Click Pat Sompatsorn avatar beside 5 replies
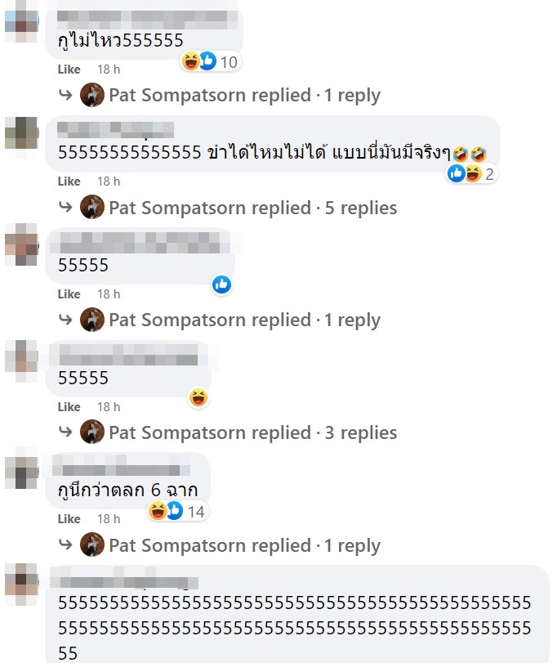This screenshot has width=557, height=663. tap(92, 207)
